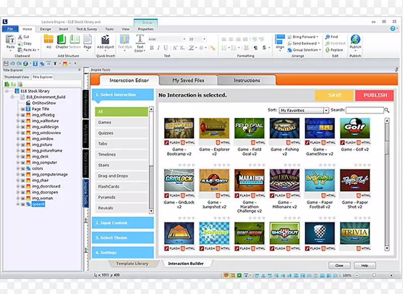Click the Save icon in quick toolbar

tap(6, 63)
